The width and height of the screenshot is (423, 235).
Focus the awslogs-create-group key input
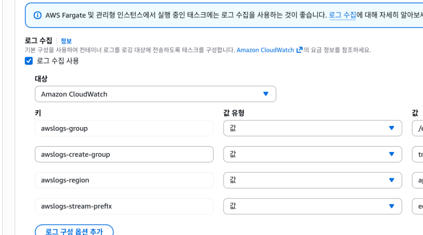coord(124,154)
